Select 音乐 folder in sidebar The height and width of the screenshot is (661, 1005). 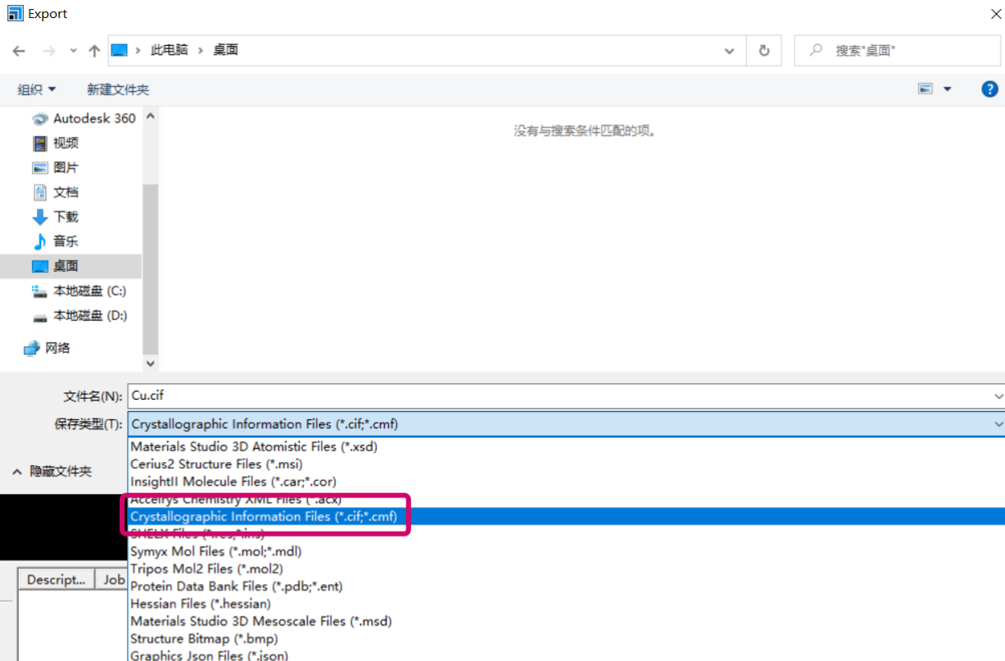(56, 241)
